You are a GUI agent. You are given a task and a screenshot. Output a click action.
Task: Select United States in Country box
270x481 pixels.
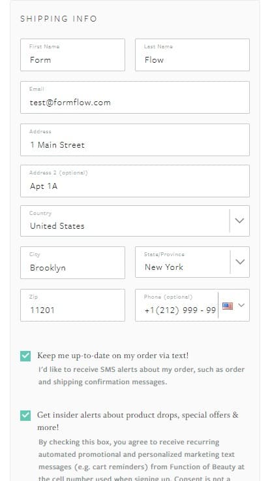(x=57, y=226)
